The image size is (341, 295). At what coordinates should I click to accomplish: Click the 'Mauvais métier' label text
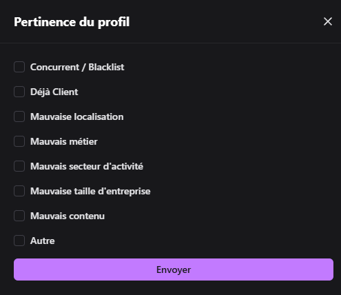pos(64,141)
